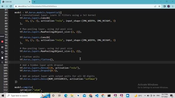Share this page via the share icon
Viewport: 175px width, 98px height.
click(x=155, y=6)
